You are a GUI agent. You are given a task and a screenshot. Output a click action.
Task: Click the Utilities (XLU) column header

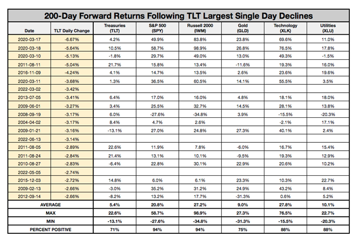pos(327,28)
